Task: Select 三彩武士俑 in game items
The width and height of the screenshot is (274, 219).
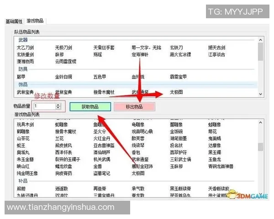Action: point(180,159)
